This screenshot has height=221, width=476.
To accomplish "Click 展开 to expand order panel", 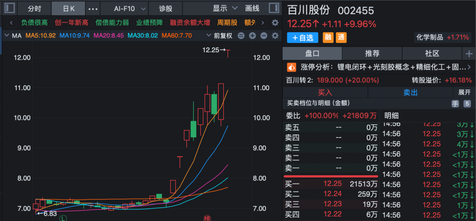I will [464, 92].
